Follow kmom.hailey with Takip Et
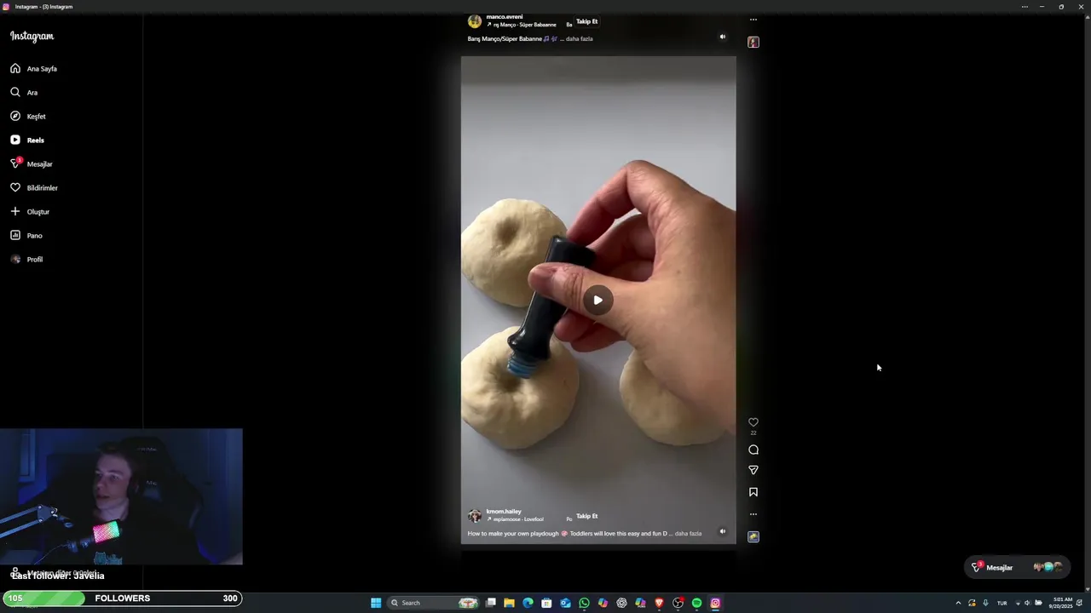This screenshot has height=613, width=1091. pyautogui.click(x=586, y=516)
